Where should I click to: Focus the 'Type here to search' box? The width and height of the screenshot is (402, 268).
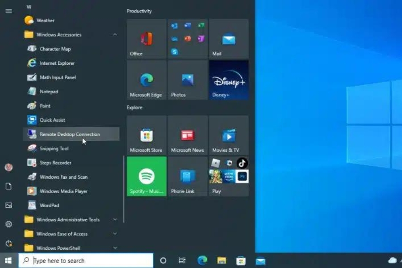[x=86, y=260]
